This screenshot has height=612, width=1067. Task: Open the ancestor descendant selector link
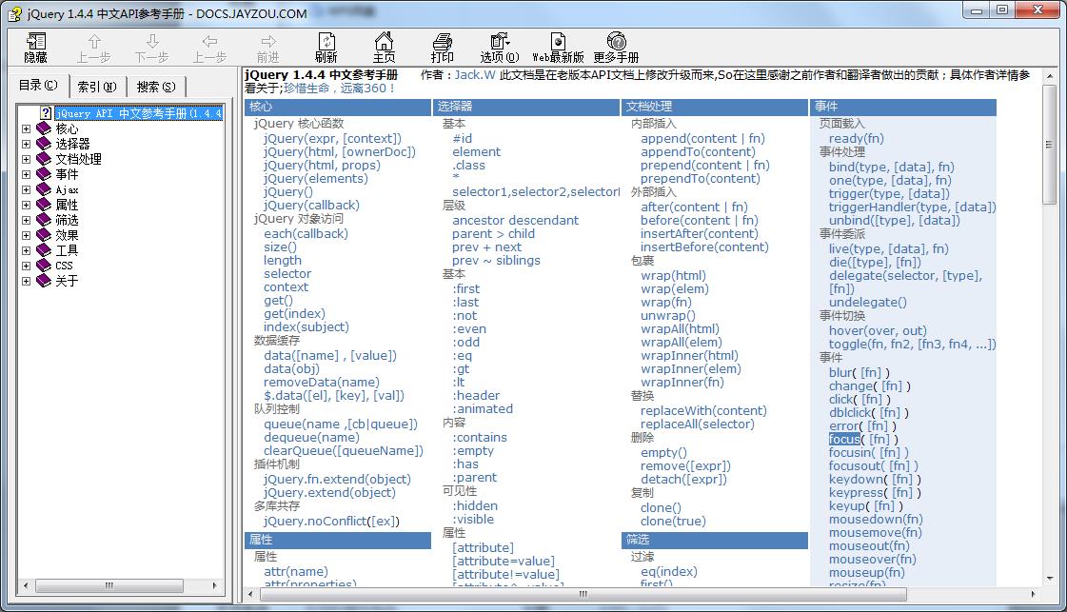515,221
